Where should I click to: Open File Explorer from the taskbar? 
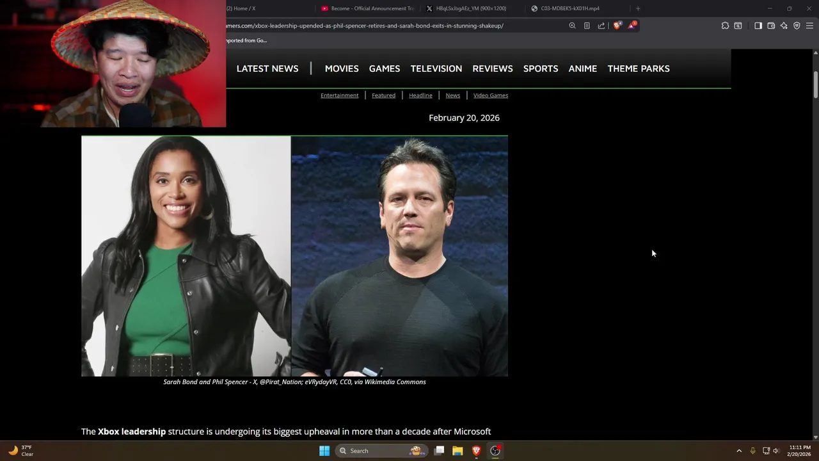tap(457, 451)
